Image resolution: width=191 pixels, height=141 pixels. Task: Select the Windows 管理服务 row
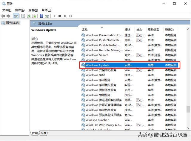coord(130,95)
